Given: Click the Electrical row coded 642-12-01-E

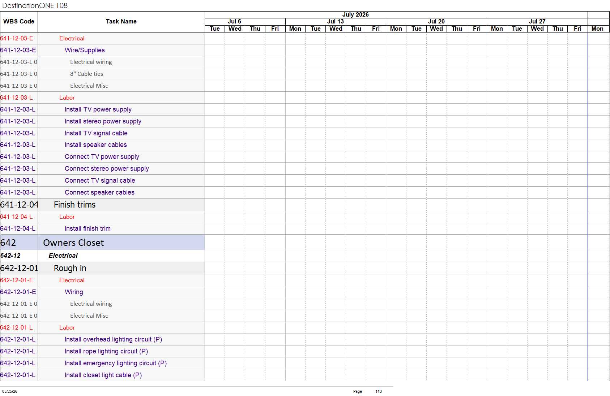Looking at the screenshot, I should point(102,280).
